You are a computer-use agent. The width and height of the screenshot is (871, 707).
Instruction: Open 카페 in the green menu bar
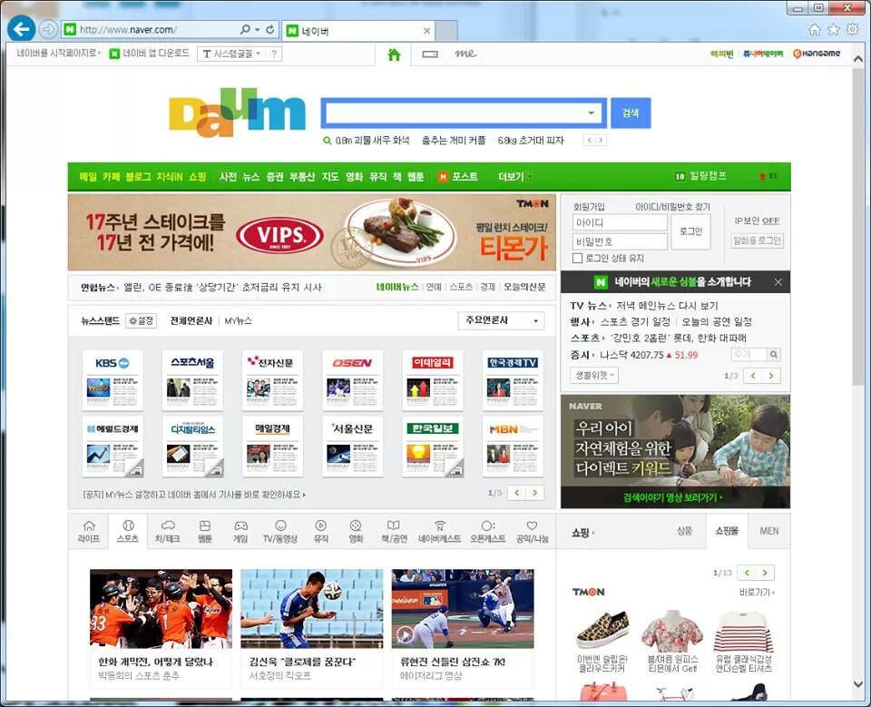(111, 177)
